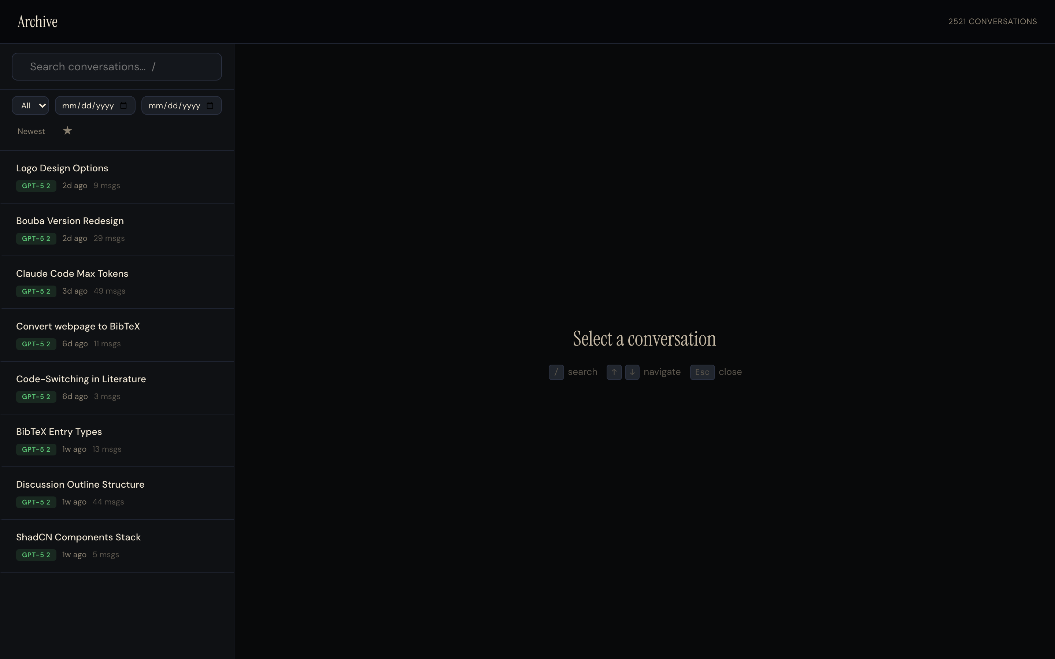Image resolution: width=1055 pixels, height=659 pixels.
Task: Click the down-arrow key badge in the navigate hint
Action: (632, 372)
